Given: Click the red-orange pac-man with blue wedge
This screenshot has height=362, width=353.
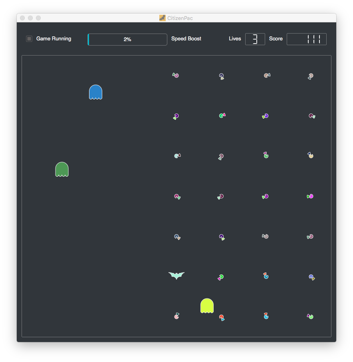Looking at the screenshot, I should tap(221, 317).
